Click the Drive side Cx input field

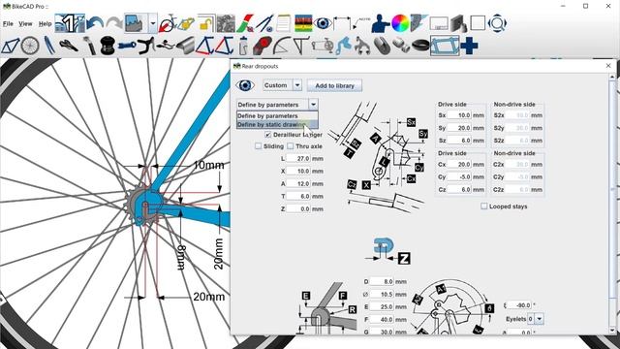tap(459, 164)
